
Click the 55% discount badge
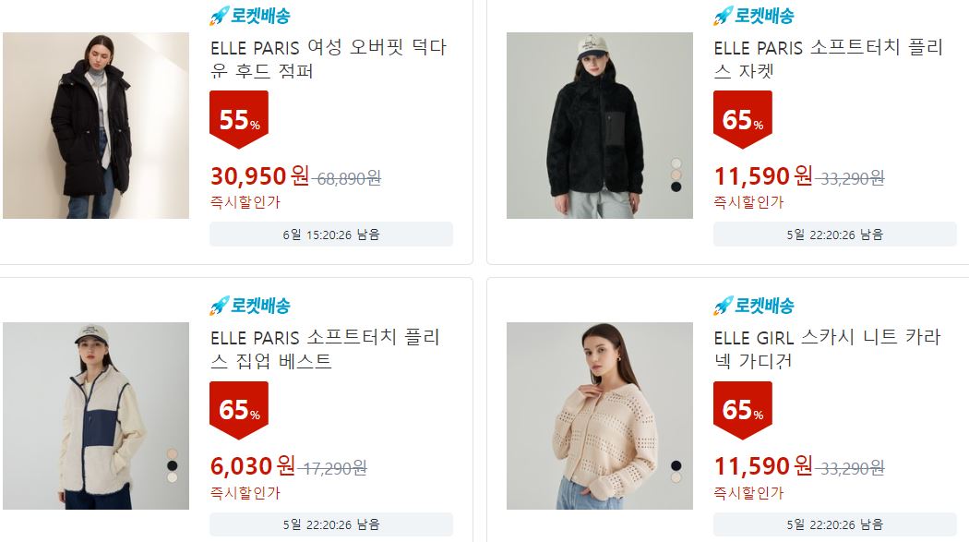click(x=239, y=119)
